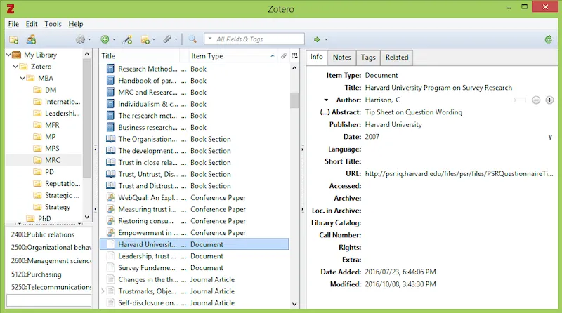This screenshot has width=562, height=313.
Task: Click the book section icon for The Organisation...
Action: tap(111, 139)
